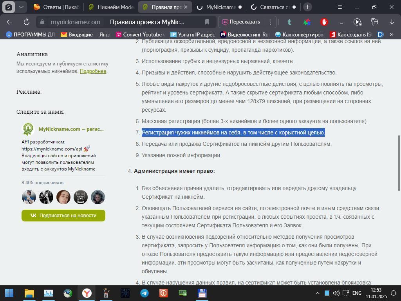Click the highlighted rule 7 text
This screenshot has height=301, width=401.
(x=233, y=132)
